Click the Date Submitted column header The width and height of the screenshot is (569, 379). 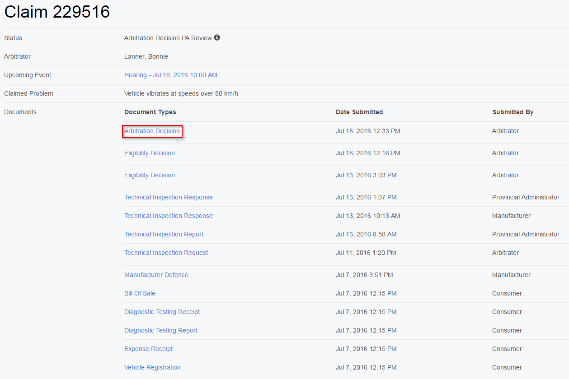tap(359, 112)
